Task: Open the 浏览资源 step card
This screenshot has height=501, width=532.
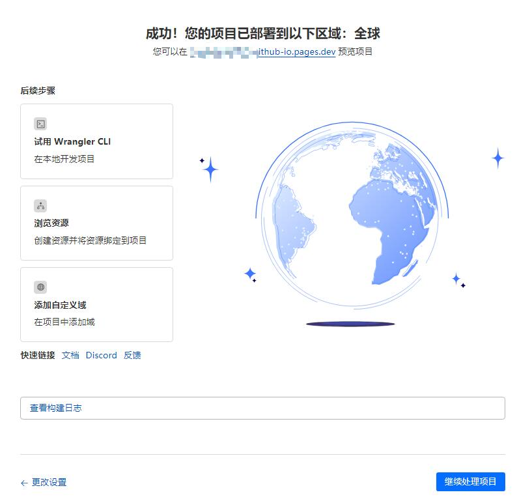Action: 96,223
